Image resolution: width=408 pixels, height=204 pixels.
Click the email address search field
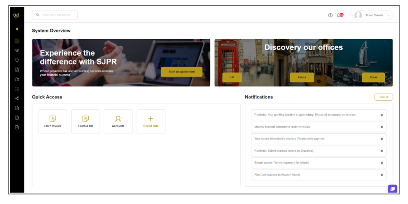pos(55,15)
